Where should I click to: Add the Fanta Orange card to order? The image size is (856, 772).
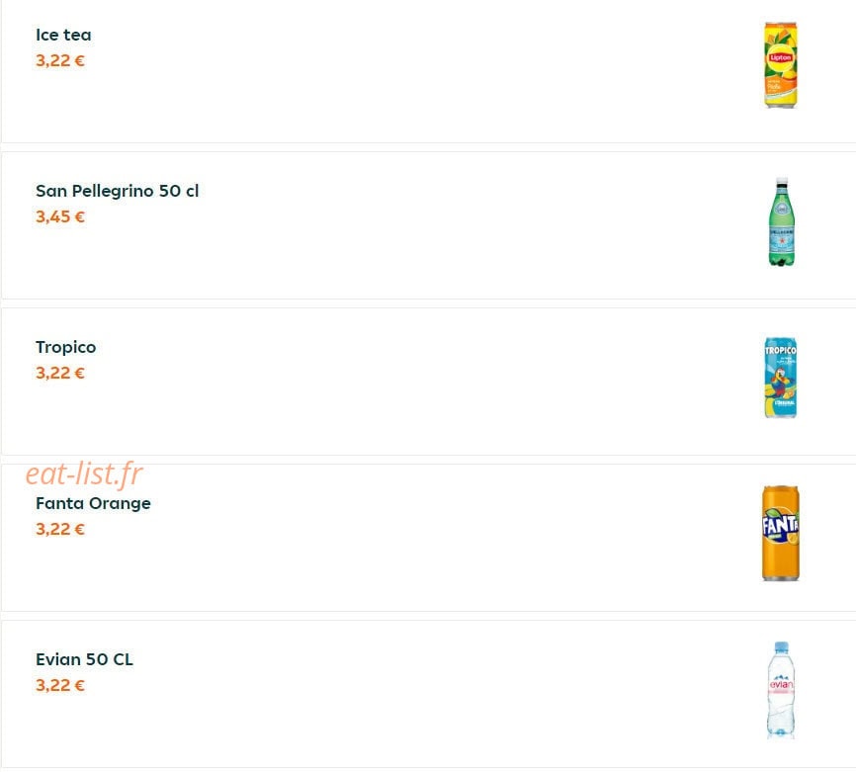tap(429, 538)
